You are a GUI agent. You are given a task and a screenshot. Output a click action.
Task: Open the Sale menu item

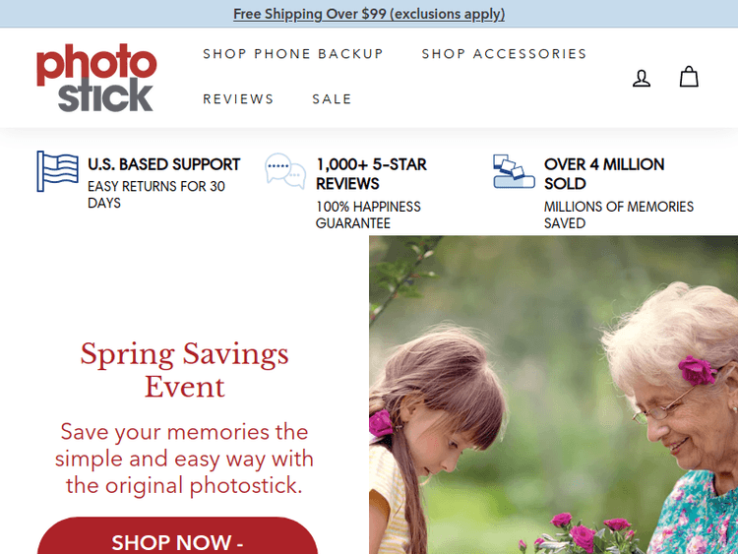332,99
